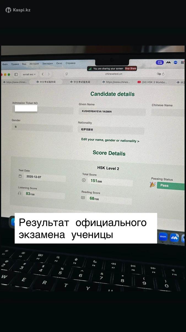Screen dimensions: 186x332
Task: Open the История menu
Action: 34,64
